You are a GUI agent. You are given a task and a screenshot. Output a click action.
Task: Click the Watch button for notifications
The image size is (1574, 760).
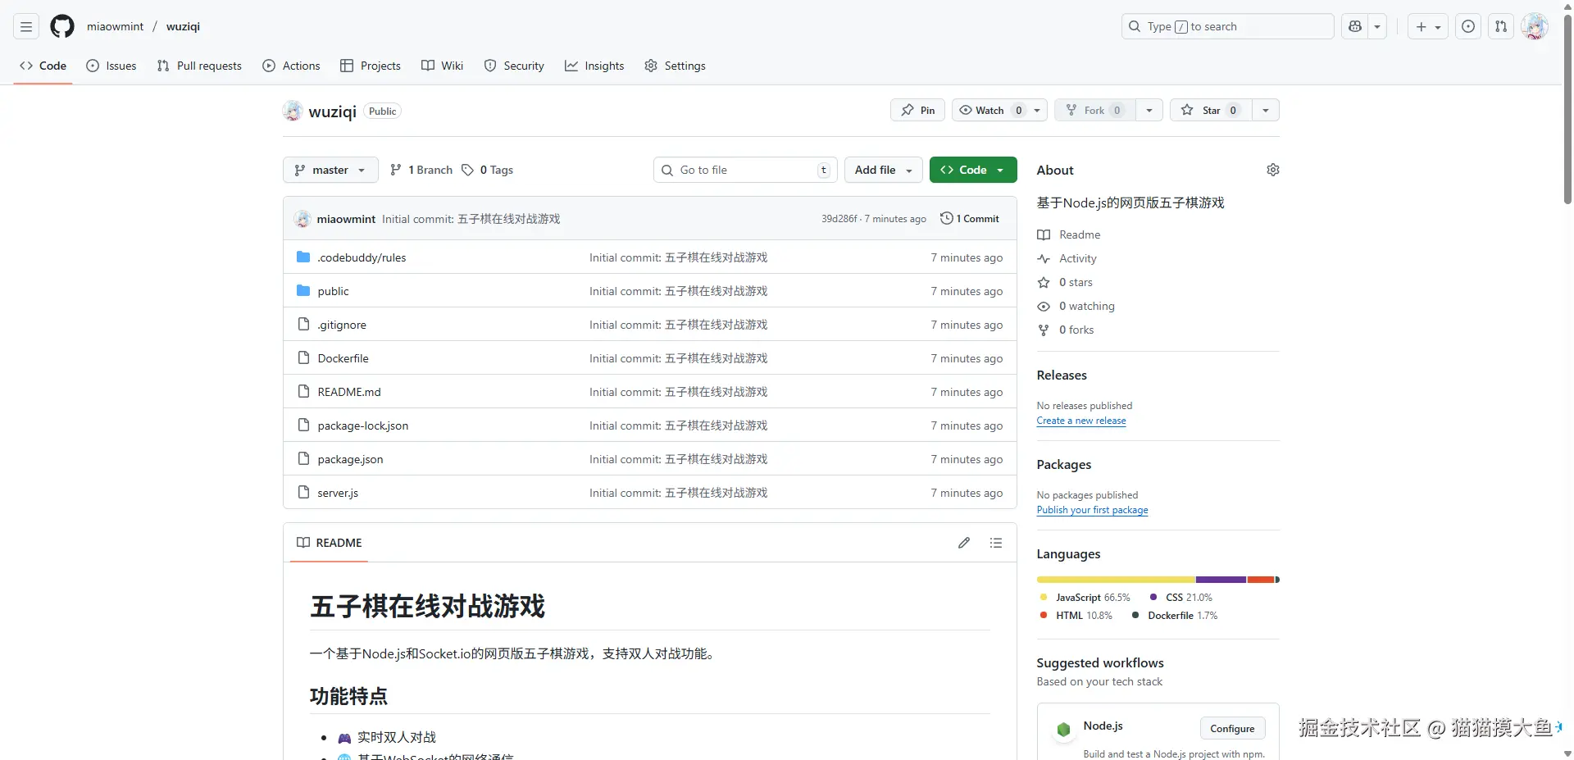(999, 111)
